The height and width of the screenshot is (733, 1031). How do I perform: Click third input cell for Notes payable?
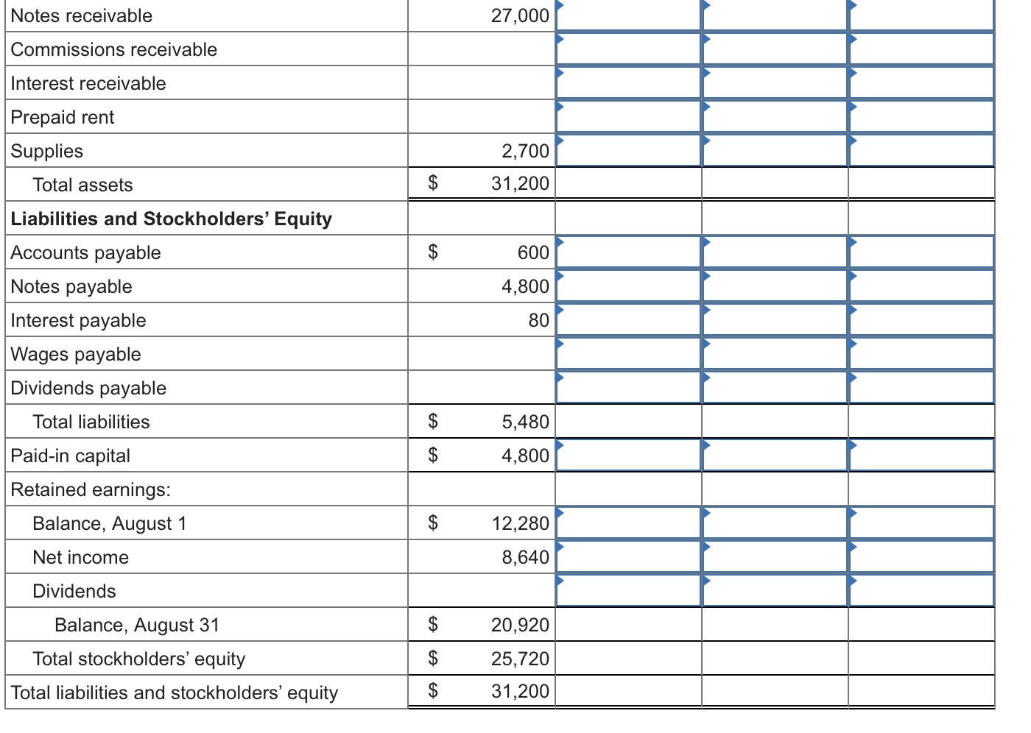(x=921, y=286)
